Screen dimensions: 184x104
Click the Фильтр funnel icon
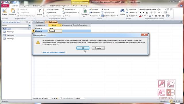pos(39,11)
